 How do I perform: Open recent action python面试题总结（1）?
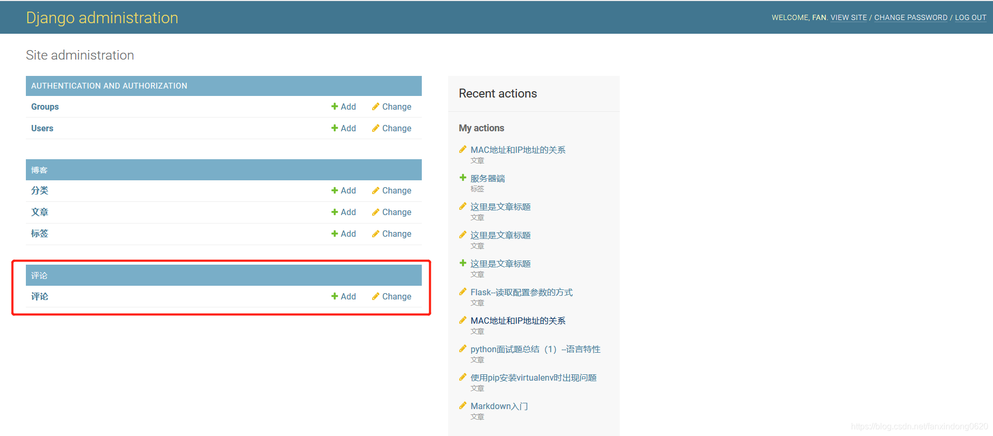(x=535, y=349)
